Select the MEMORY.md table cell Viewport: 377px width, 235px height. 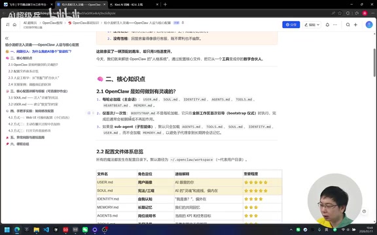117,208
